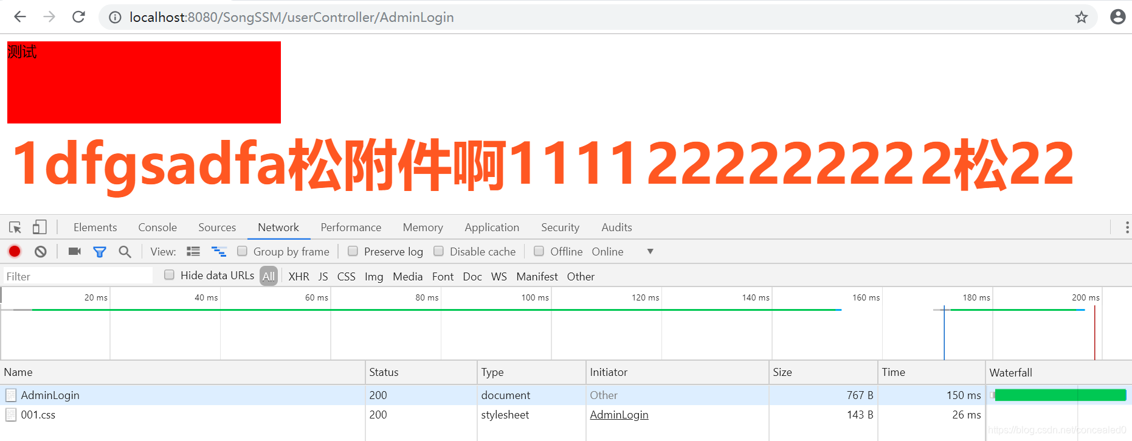
Task: Stop recording network log
Action: click(15, 251)
